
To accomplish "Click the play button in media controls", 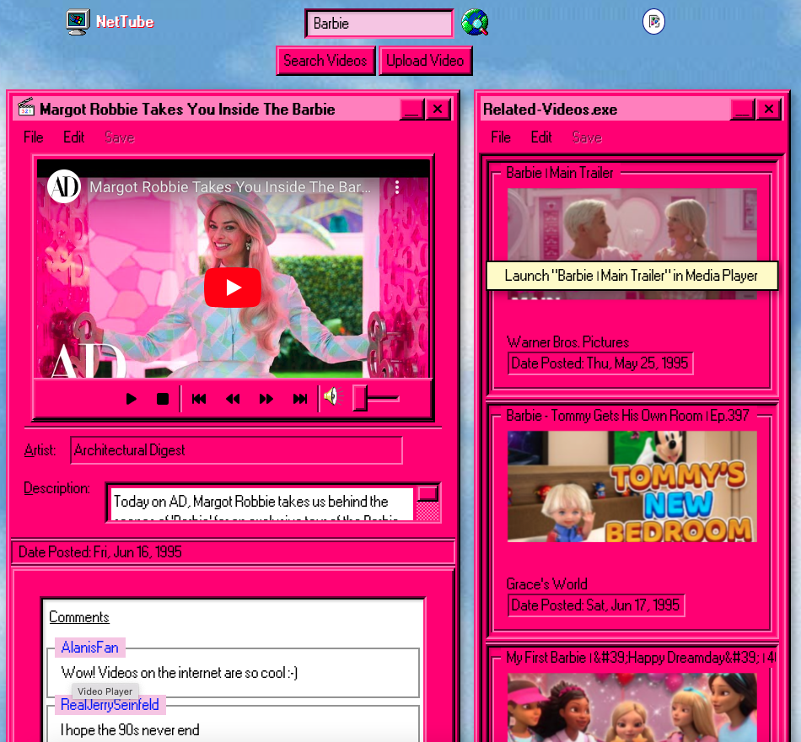I will tap(131, 399).
